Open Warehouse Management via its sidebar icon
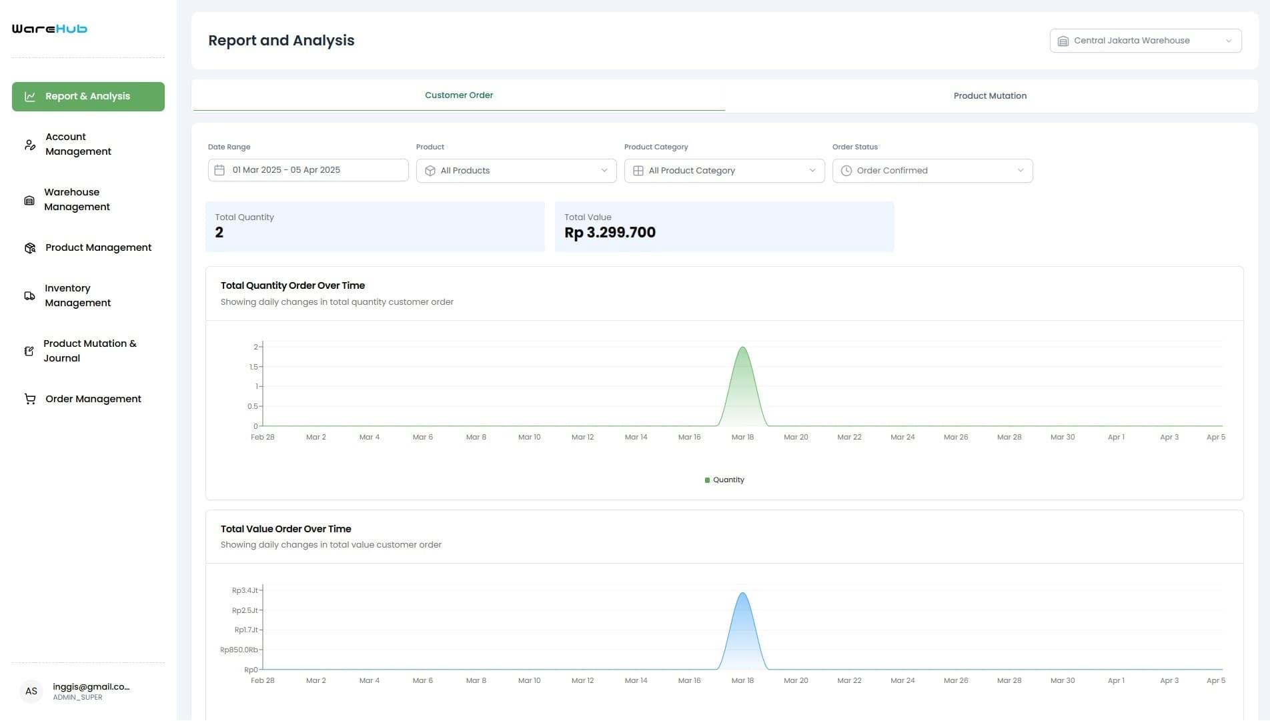 click(x=29, y=199)
